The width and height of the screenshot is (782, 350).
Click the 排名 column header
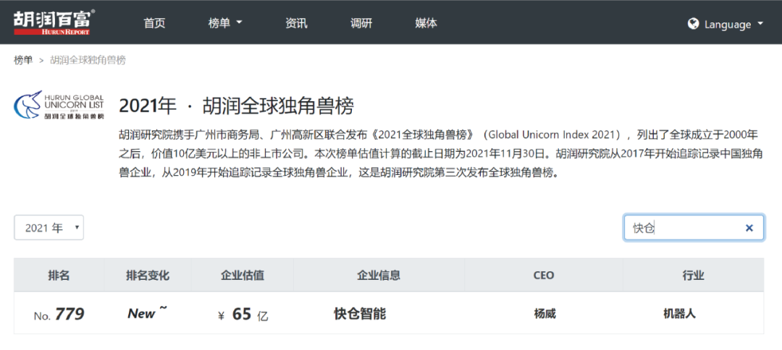click(59, 276)
